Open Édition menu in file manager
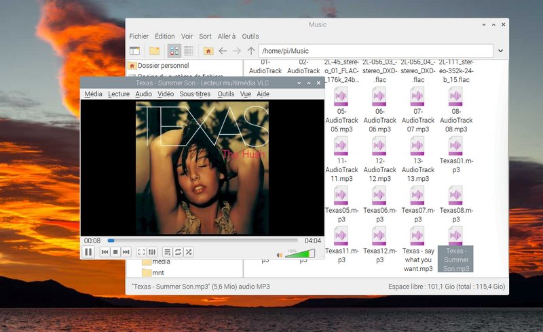The image size is (543, 332). 165,37
